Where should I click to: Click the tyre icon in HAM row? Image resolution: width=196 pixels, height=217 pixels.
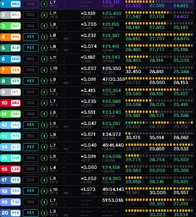coord(44,158)
